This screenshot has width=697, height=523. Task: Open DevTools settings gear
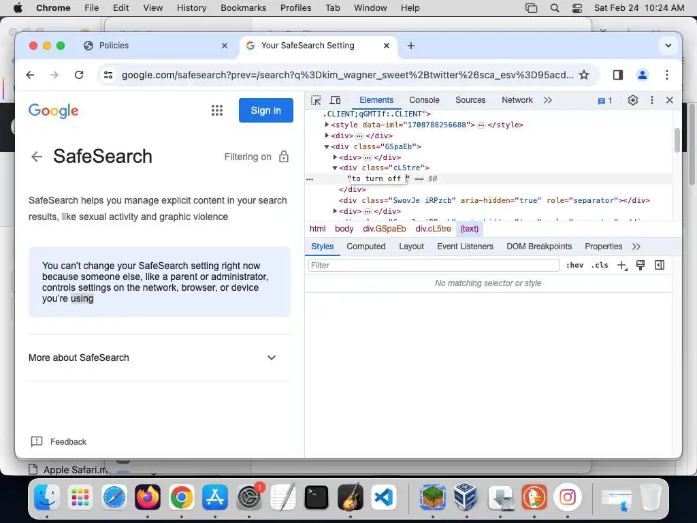[632, 100]
